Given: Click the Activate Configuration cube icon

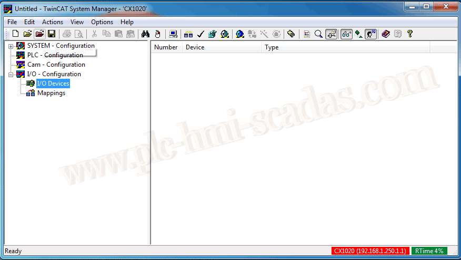Looking at the screenshot, I should (x=212, y=34).
